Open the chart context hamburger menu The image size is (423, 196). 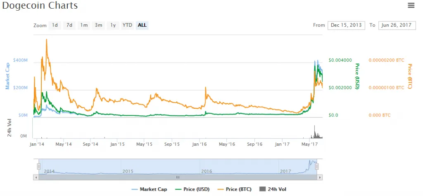tap(411, 5)
